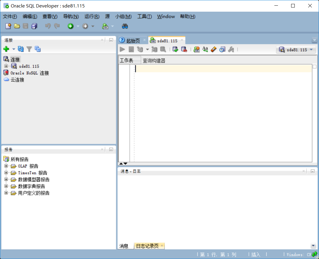Open the Explain Plan dropdown arrow

(x=147, y=49)
